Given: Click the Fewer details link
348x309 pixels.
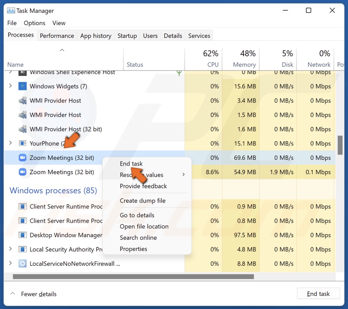Looking at the screenshot, I should click(x=39, y=294).
